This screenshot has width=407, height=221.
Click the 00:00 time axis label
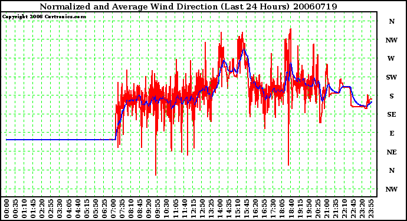pos(6,209)
